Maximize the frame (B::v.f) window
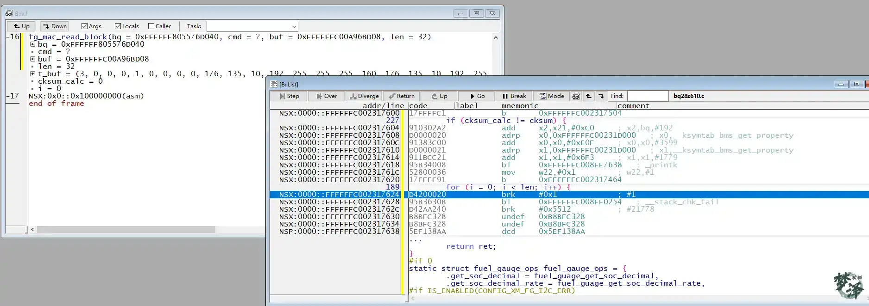Image resolution: width=869 pixels, height=306 pixels. coord(476,13)
